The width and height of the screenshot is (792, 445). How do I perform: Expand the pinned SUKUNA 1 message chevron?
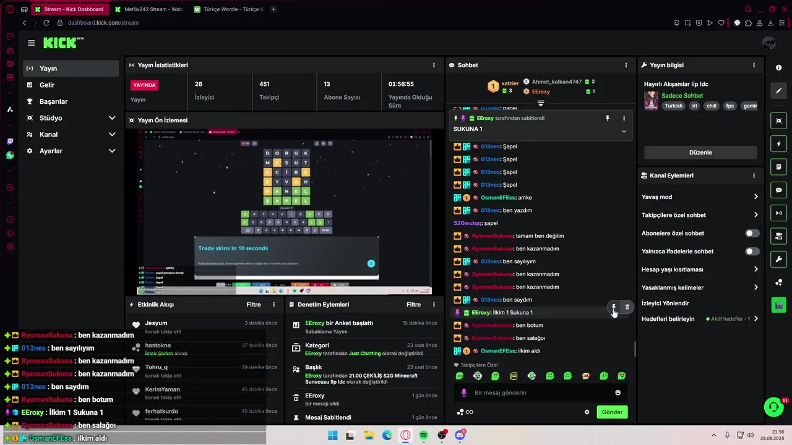(624, 131)
